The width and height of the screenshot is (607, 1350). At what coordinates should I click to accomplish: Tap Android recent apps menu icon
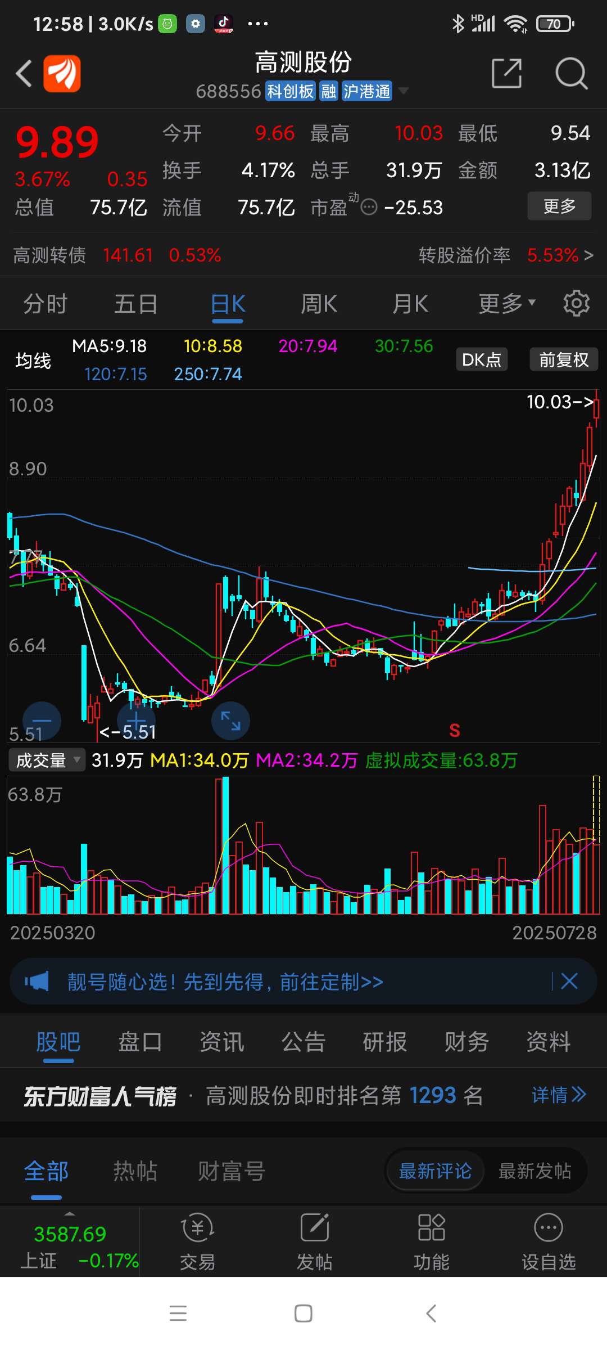178,1313
